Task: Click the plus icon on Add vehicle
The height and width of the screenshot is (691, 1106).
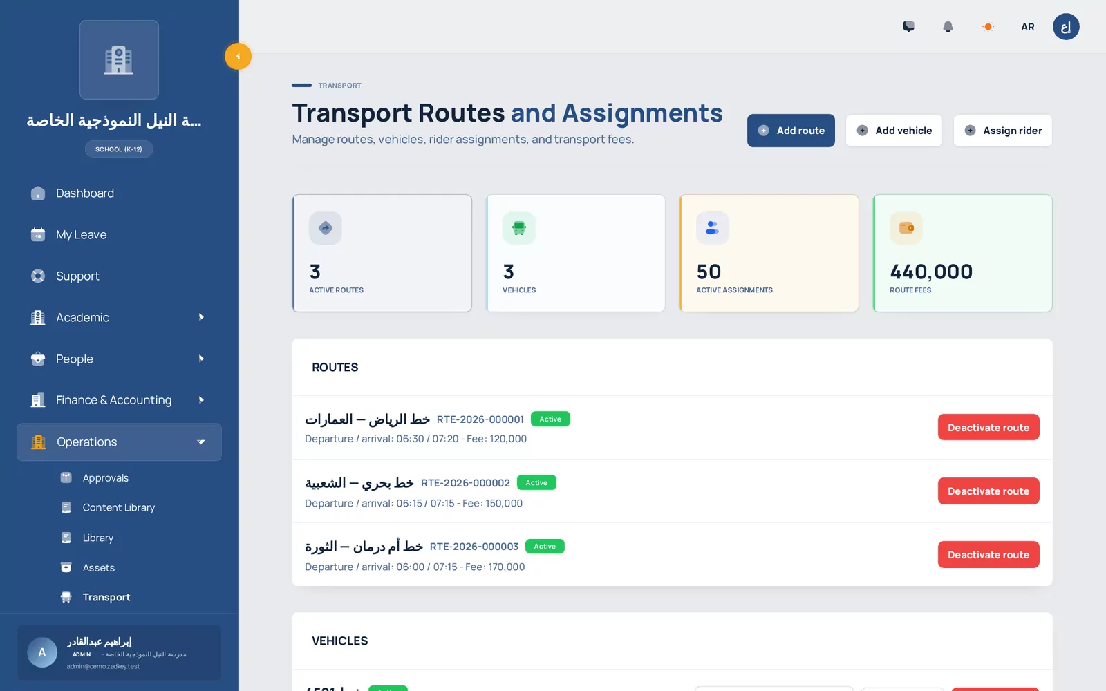Action: [862, 131]
